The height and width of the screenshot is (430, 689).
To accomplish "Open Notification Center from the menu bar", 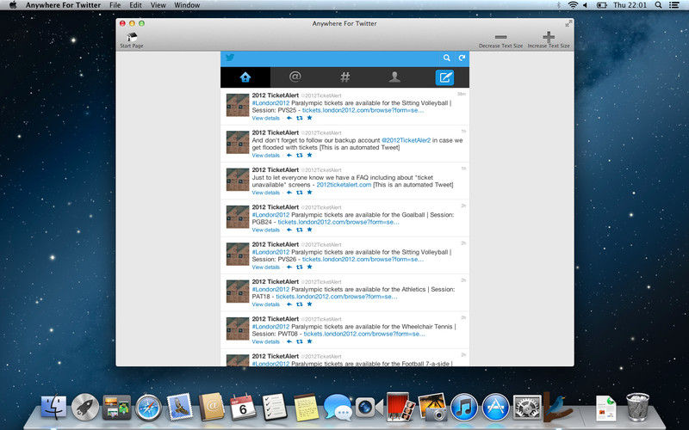I will coord(673,5).
